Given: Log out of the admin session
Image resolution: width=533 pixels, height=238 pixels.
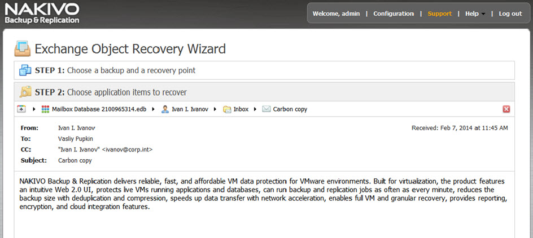Looking at the screenshot, I should (x=510, y=14).
